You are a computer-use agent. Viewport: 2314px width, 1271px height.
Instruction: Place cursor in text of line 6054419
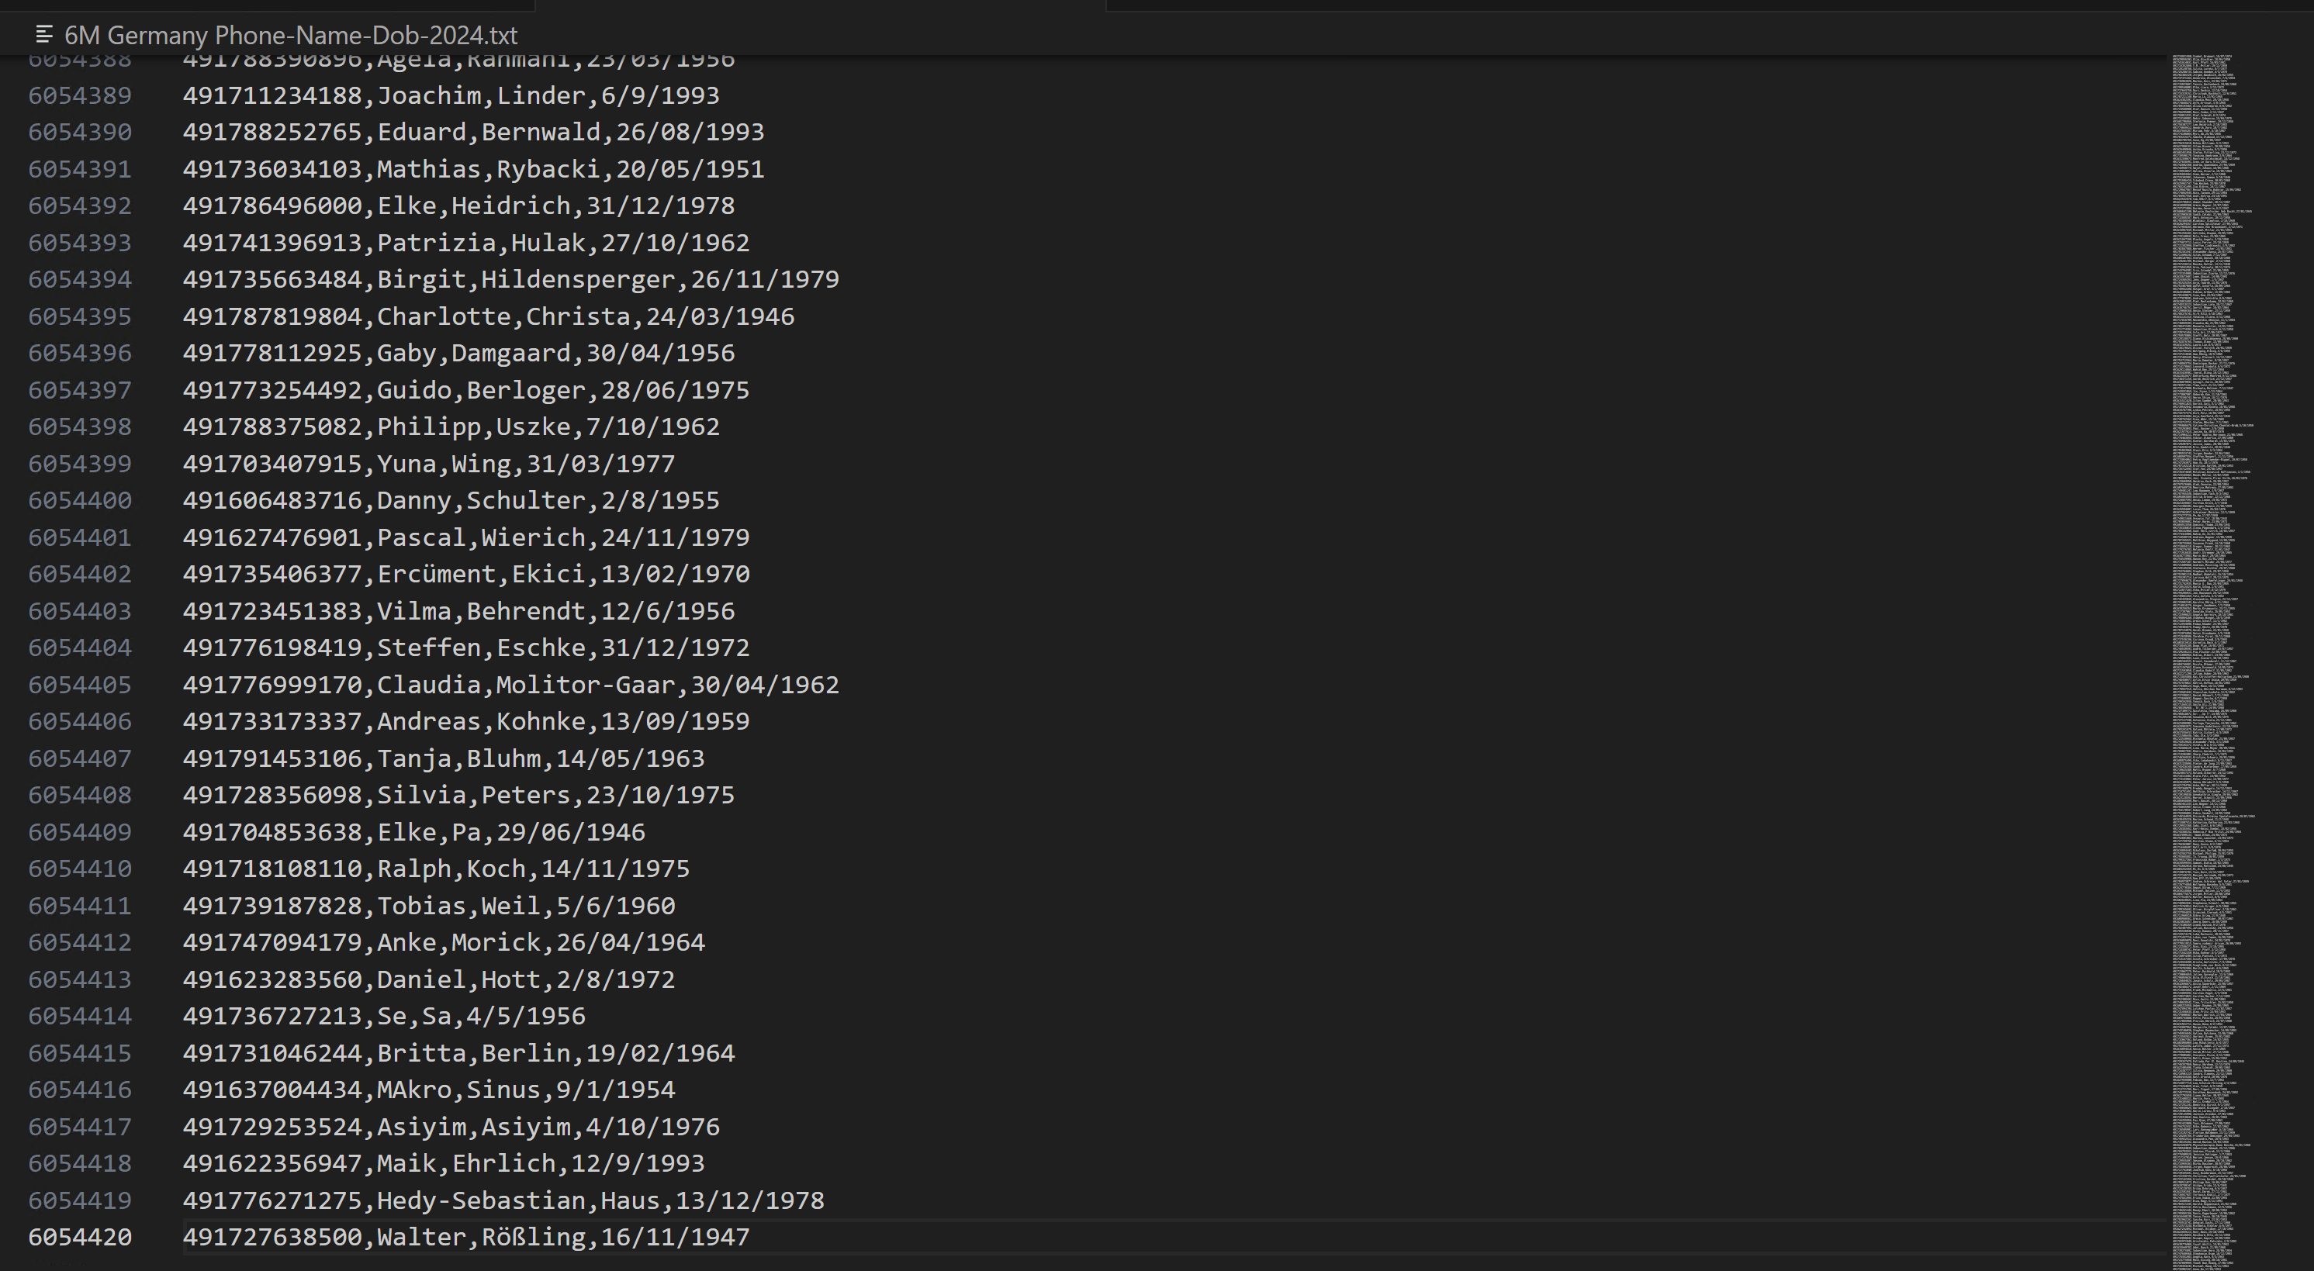(503, 1200)
